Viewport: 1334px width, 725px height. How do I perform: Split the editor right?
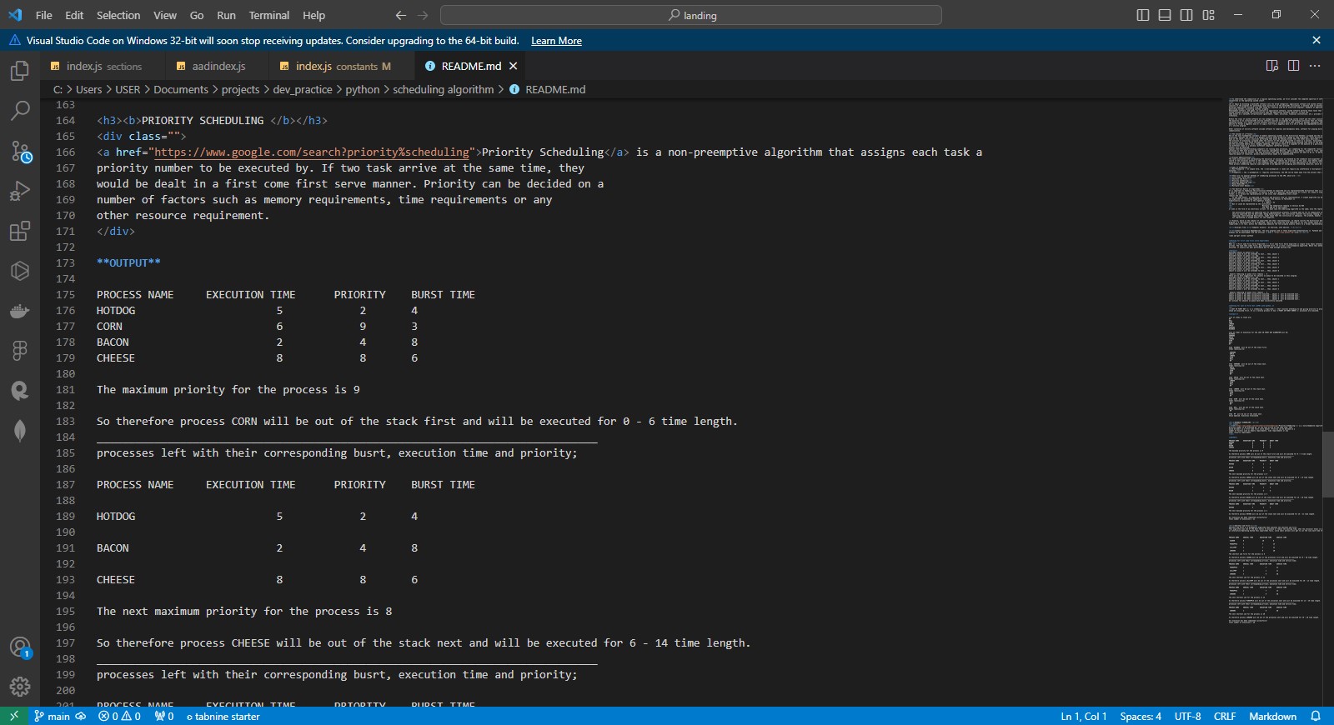[1293, 66]
